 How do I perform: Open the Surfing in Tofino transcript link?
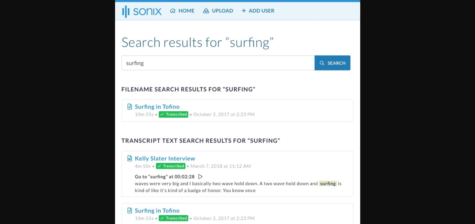[157, 106]
